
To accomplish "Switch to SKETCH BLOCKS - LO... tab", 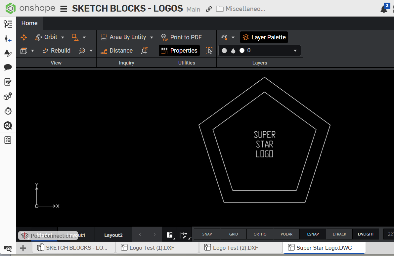I will (x=74, y=248).
